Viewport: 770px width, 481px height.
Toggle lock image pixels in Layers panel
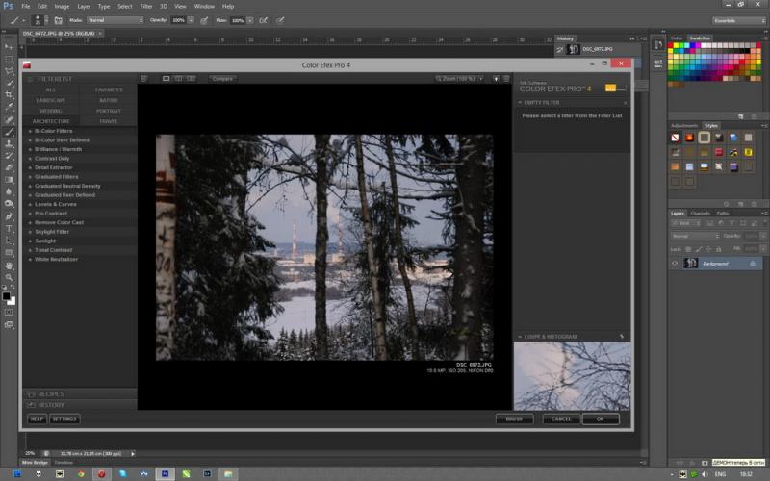pyautogui.click(x=699, y=249)
